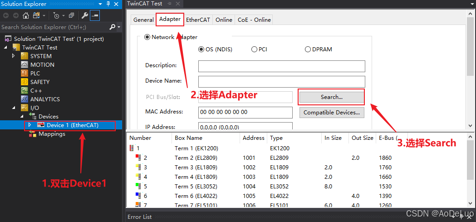Click the Solution 'TwinCAT Test' node icon
This screenshot has width=476, height=222.
pos(8,39)
